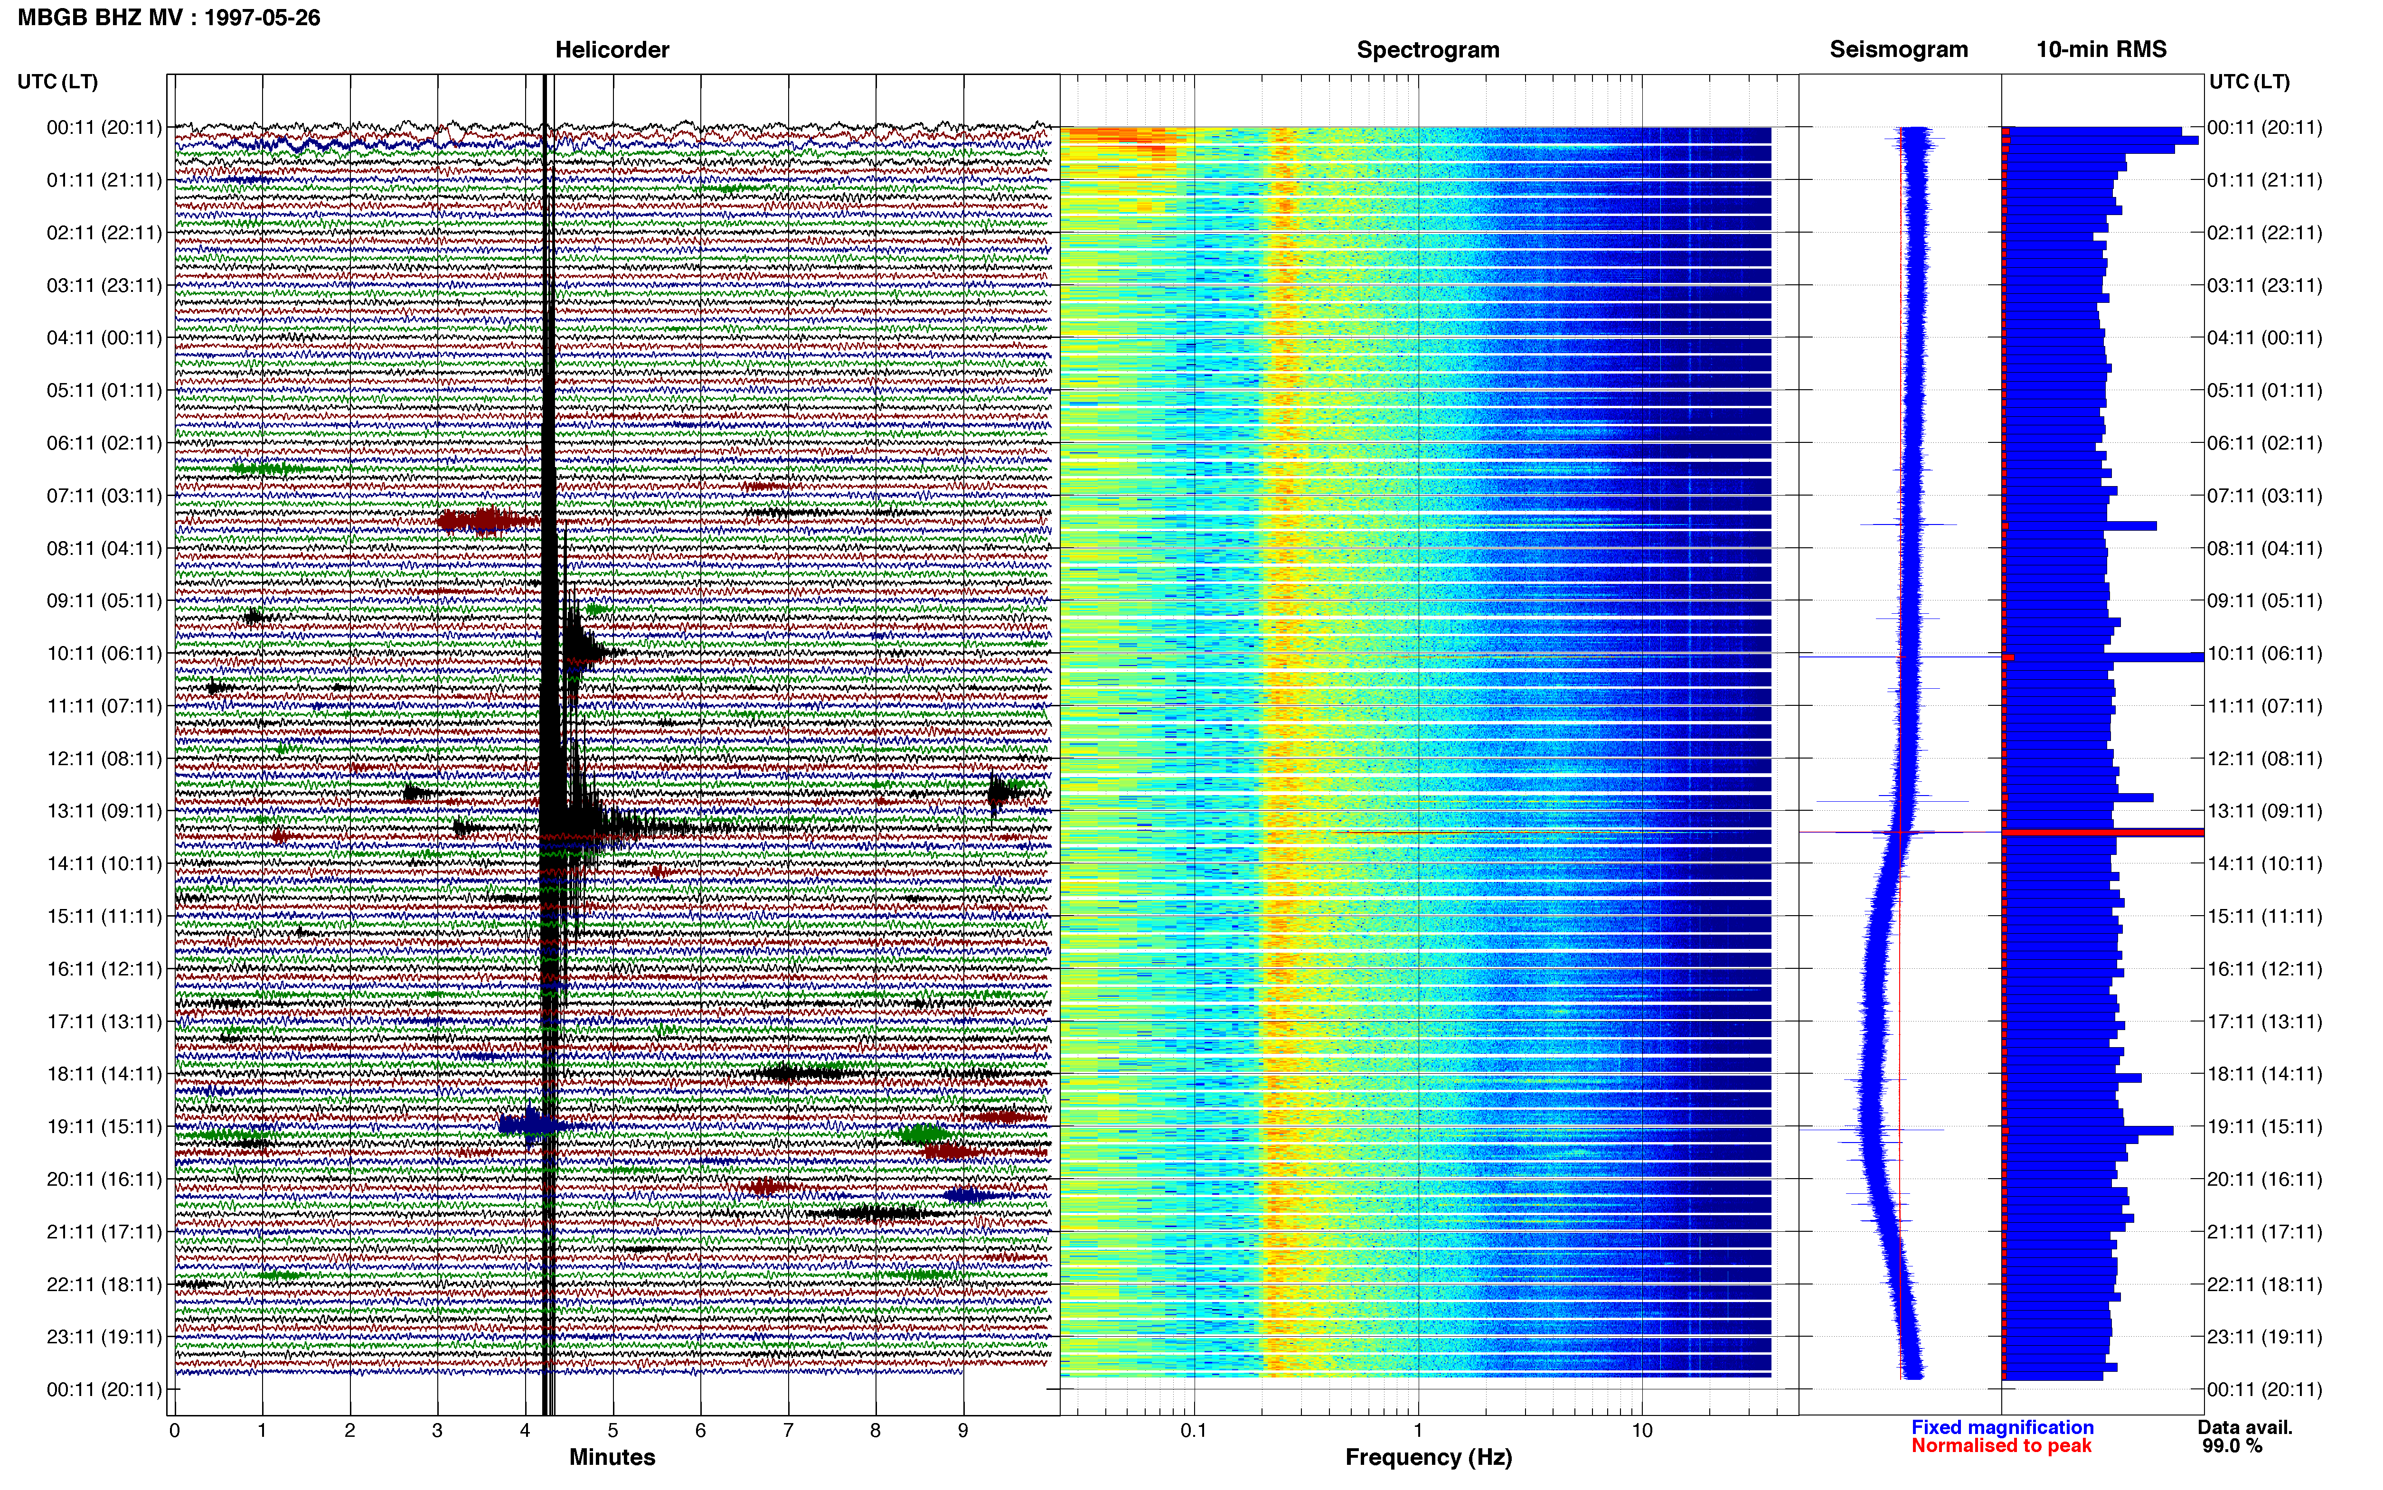Select the Spectrogram panel heading
Screen dimensions: 2383x1490
1428,49
